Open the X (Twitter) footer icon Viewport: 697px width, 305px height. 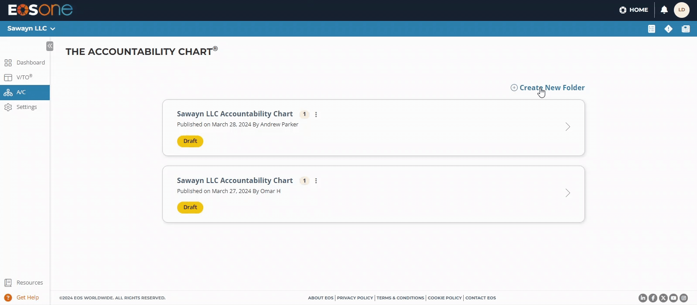663,298
